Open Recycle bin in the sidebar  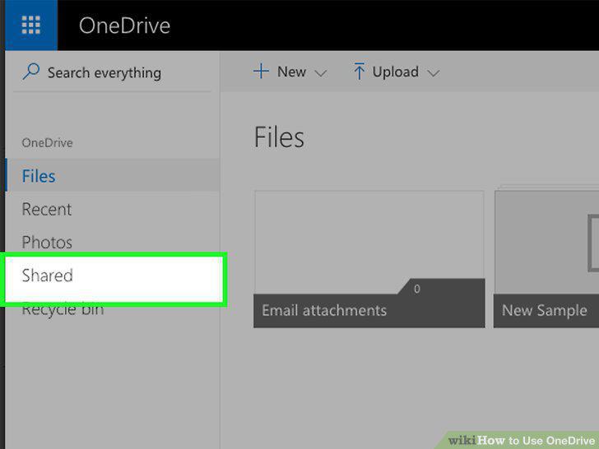tap(63, 310)
